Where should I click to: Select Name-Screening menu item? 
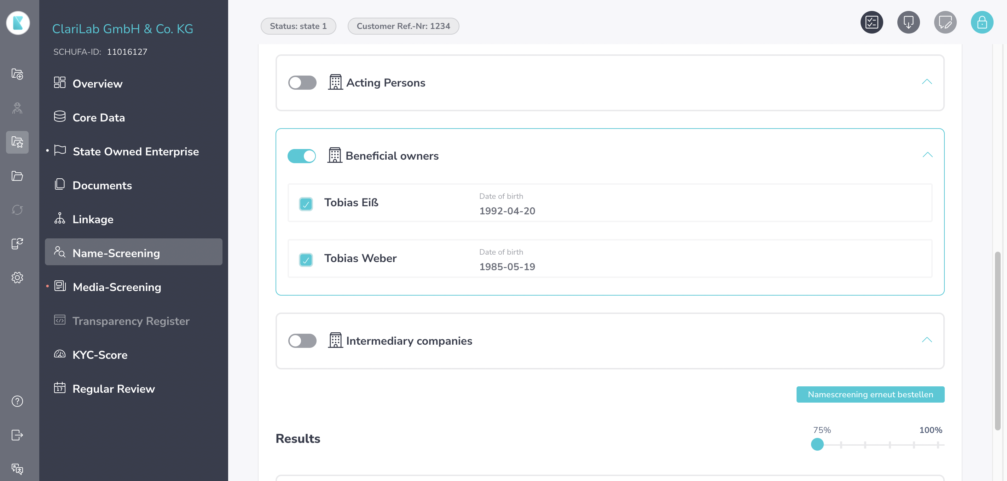pyautogui.click(x=134, y=252)
